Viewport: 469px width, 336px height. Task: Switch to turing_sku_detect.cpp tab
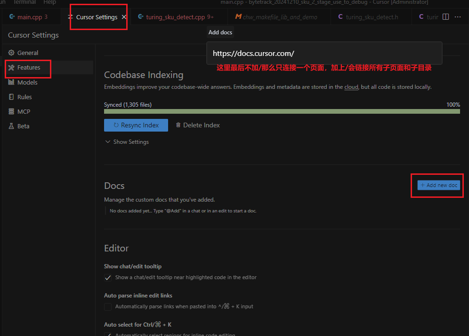click(x=179, y=17)
